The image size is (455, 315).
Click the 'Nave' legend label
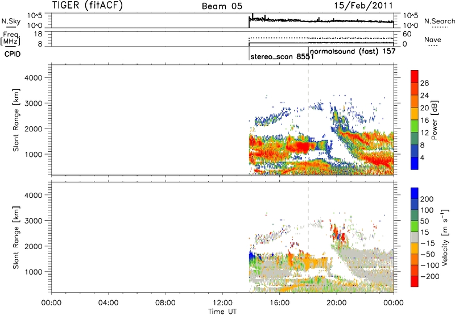point(433,39)
